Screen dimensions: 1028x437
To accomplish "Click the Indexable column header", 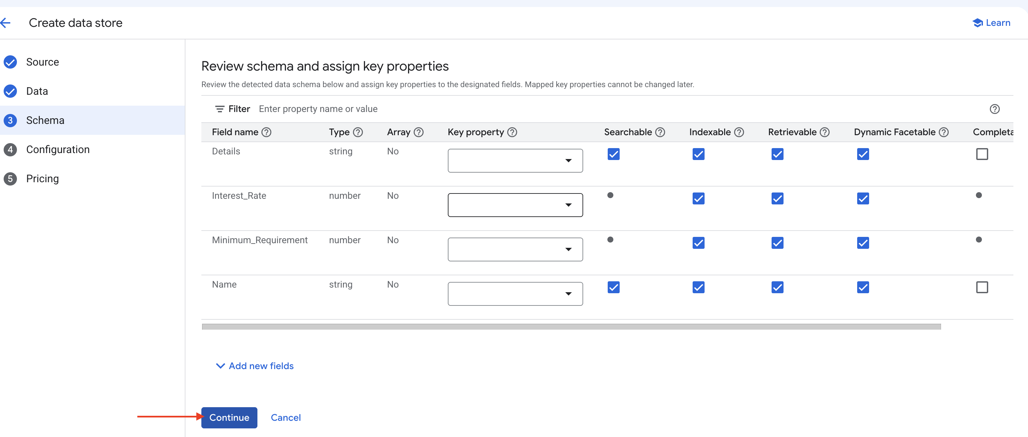I will [x=710, y=133].
